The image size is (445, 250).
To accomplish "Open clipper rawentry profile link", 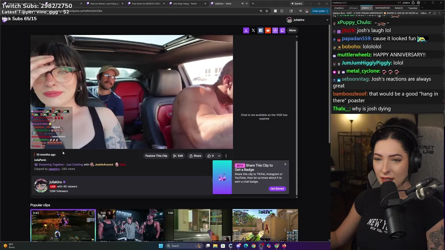I will click(x=54, y=169).
